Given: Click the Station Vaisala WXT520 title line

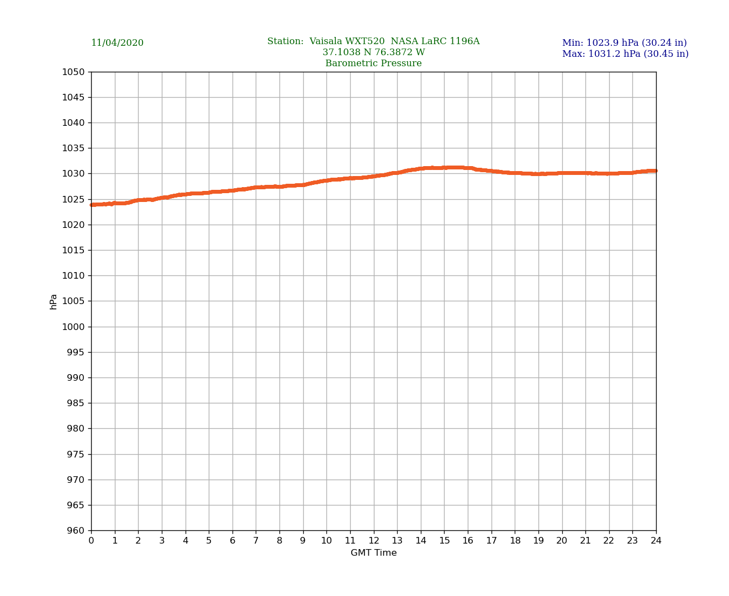Looking at the screenshot, I should point(373,41).
